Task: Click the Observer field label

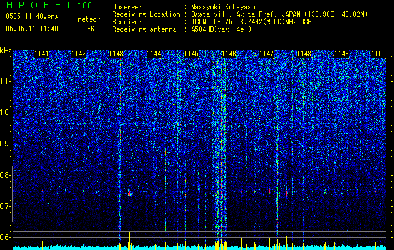Action: tap(127, 7)
